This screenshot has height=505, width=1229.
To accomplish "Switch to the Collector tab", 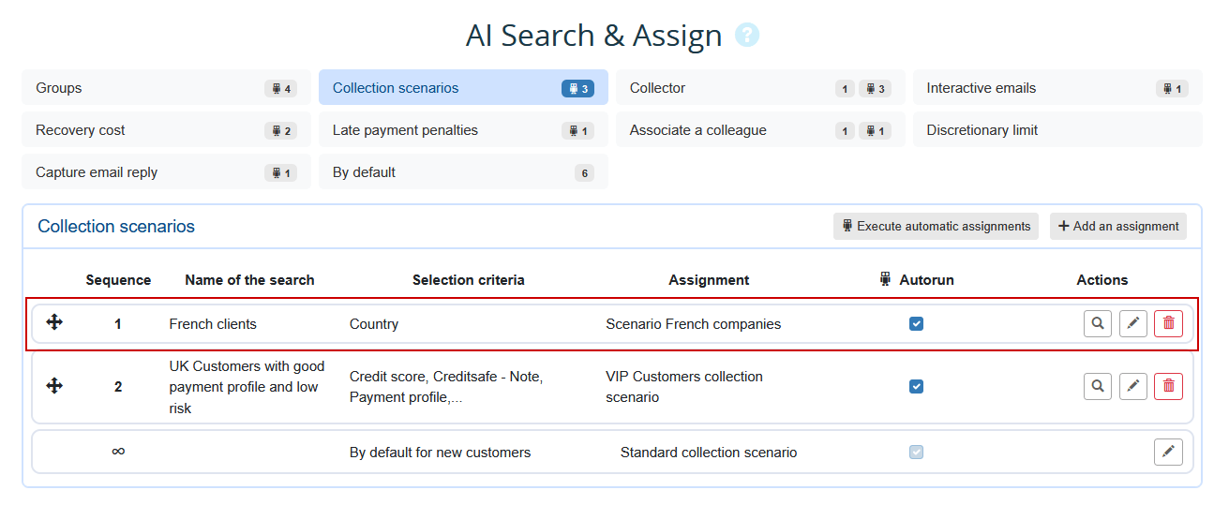I will 759,88.
